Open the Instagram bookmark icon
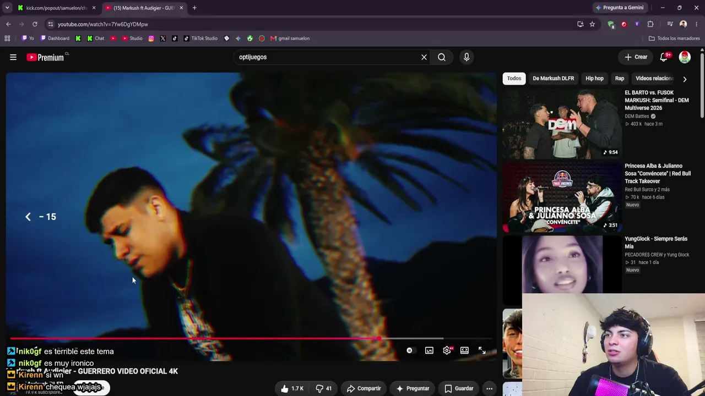The height and width of the screenshot is (396, 705). [x=151, y=38]
